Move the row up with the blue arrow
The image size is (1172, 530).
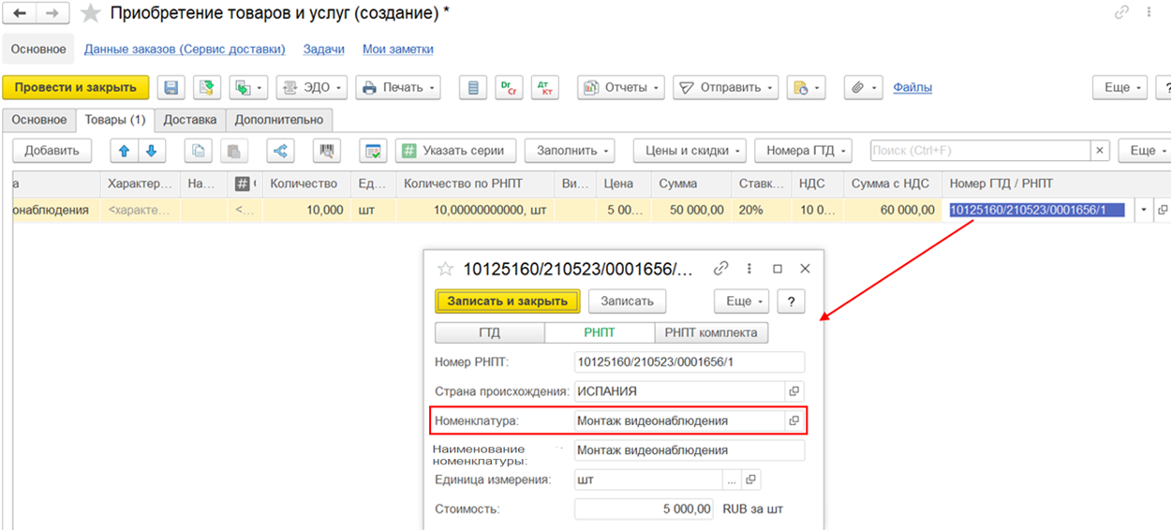[124, 151]
